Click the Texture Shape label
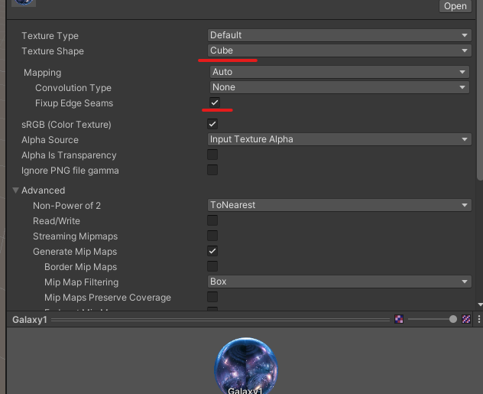 (53, 51)
